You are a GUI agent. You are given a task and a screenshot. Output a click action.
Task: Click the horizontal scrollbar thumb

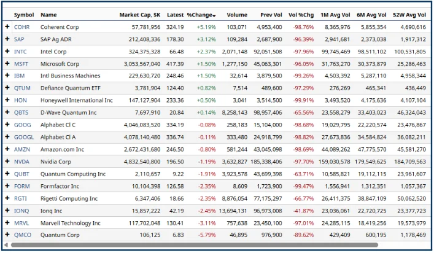(x=195, y=245)
